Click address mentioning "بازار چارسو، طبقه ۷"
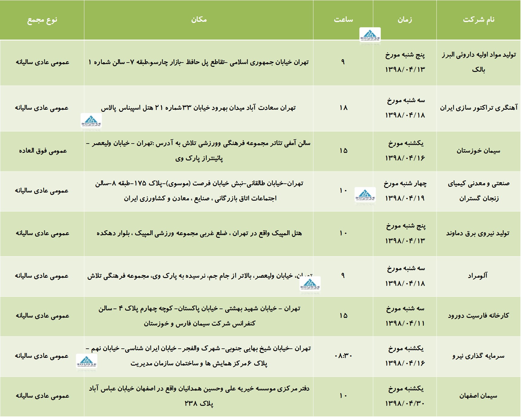The image size is (521, 417). pos(199,62)
